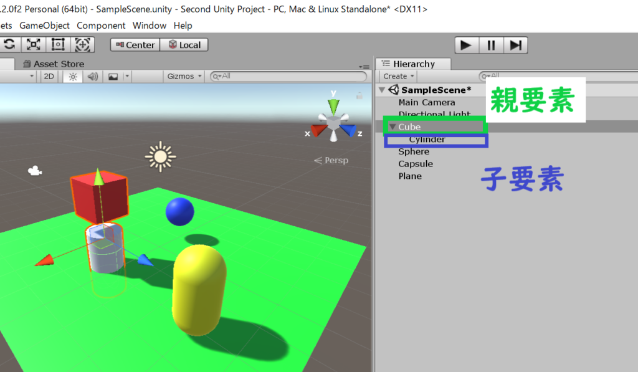Toggle pivot mode with Center button
Image resolution: width=638 pixels, height=372 pixels.
pos(135,45)
